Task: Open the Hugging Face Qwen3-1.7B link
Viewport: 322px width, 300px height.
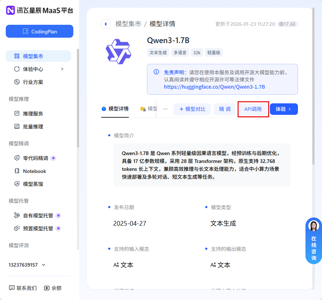Action: point(214,87)
